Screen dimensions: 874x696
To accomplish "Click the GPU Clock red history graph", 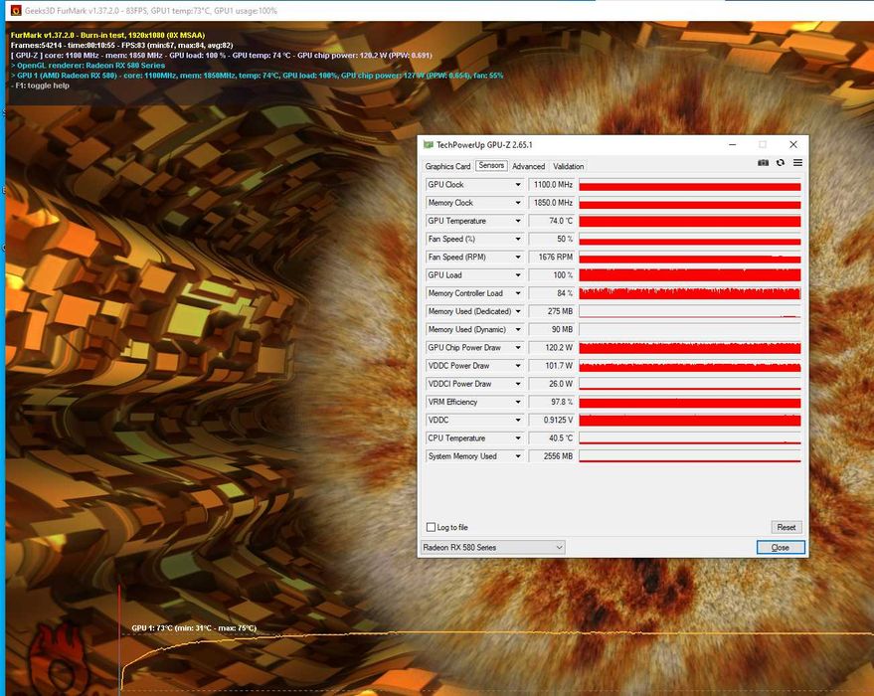I will [x=690, y=185].
